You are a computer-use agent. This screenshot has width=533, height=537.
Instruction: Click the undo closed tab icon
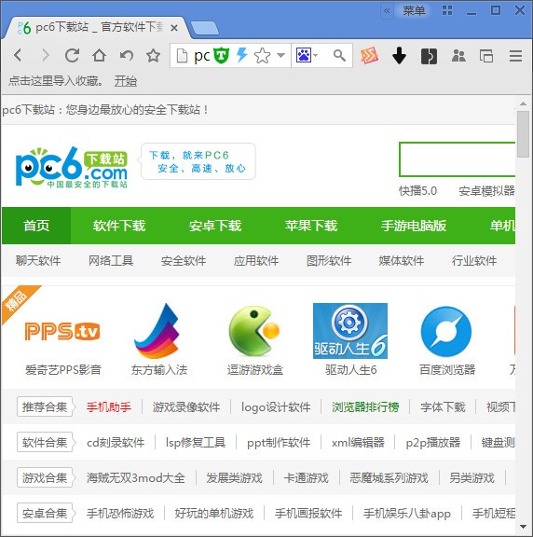pyautogui.click(x=127, y=55)
